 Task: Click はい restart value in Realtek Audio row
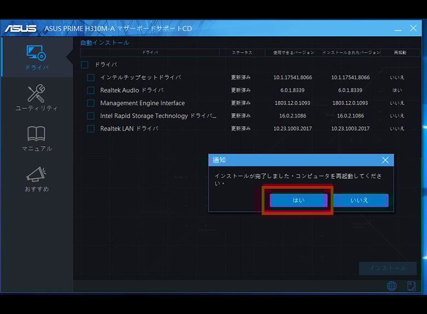397,90
